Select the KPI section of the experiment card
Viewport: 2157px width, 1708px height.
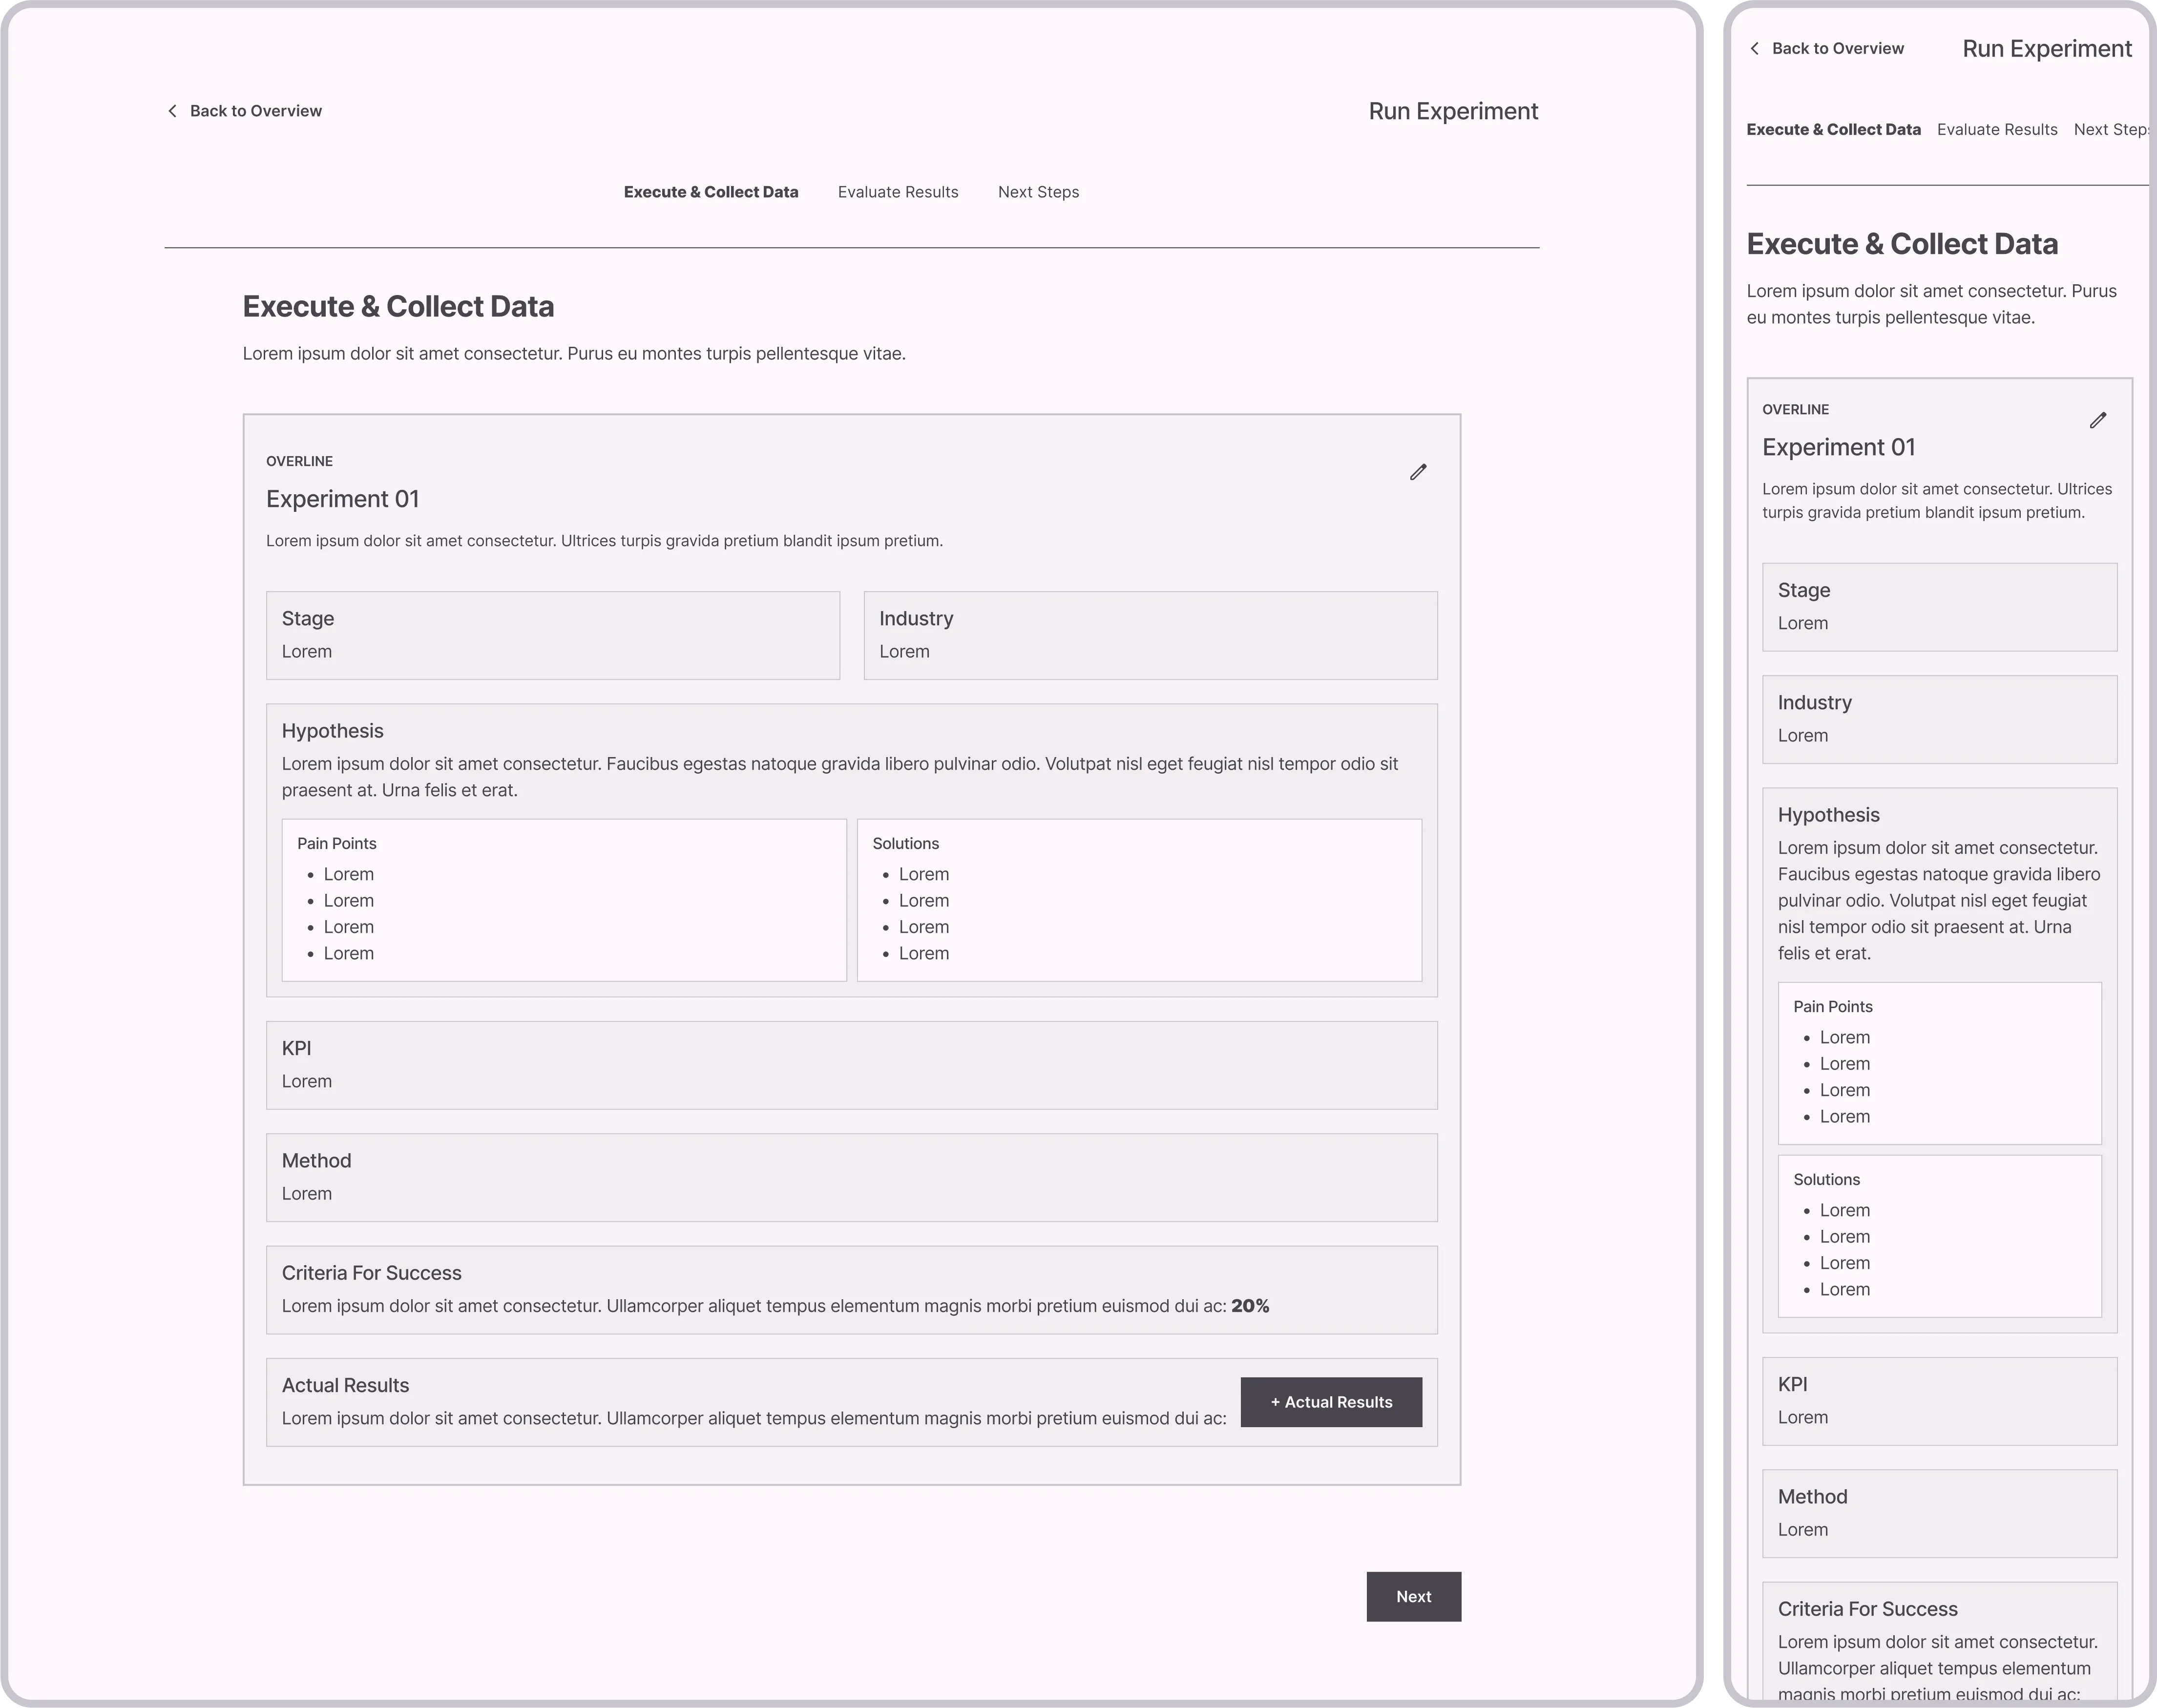tap(851, 1064)
